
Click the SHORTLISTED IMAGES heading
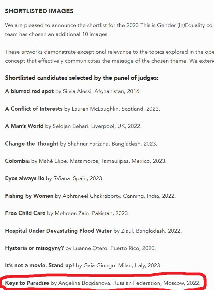click(39, 11)
